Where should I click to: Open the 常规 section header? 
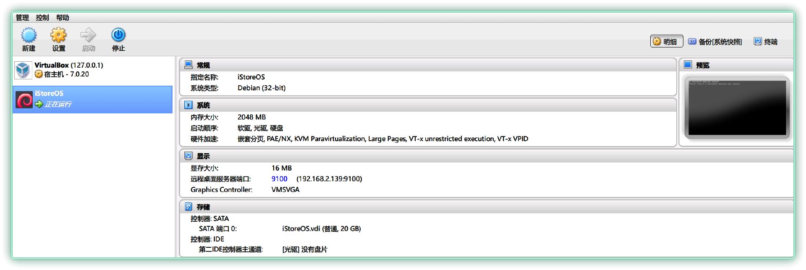(x=428, y=65)
